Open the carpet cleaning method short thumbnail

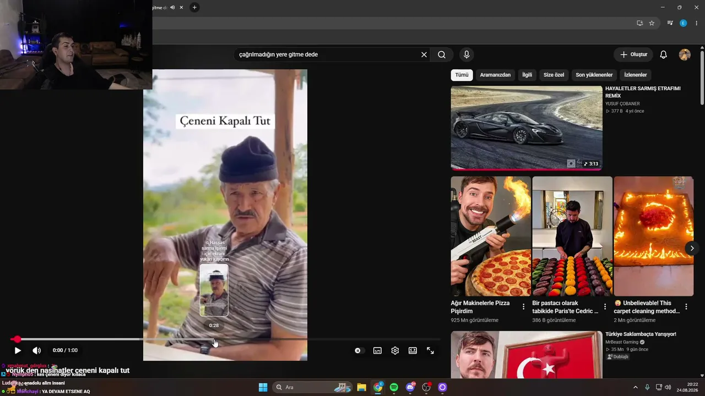(x=654, y=236)
